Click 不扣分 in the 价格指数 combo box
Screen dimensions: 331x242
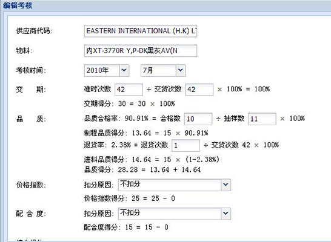130,184
